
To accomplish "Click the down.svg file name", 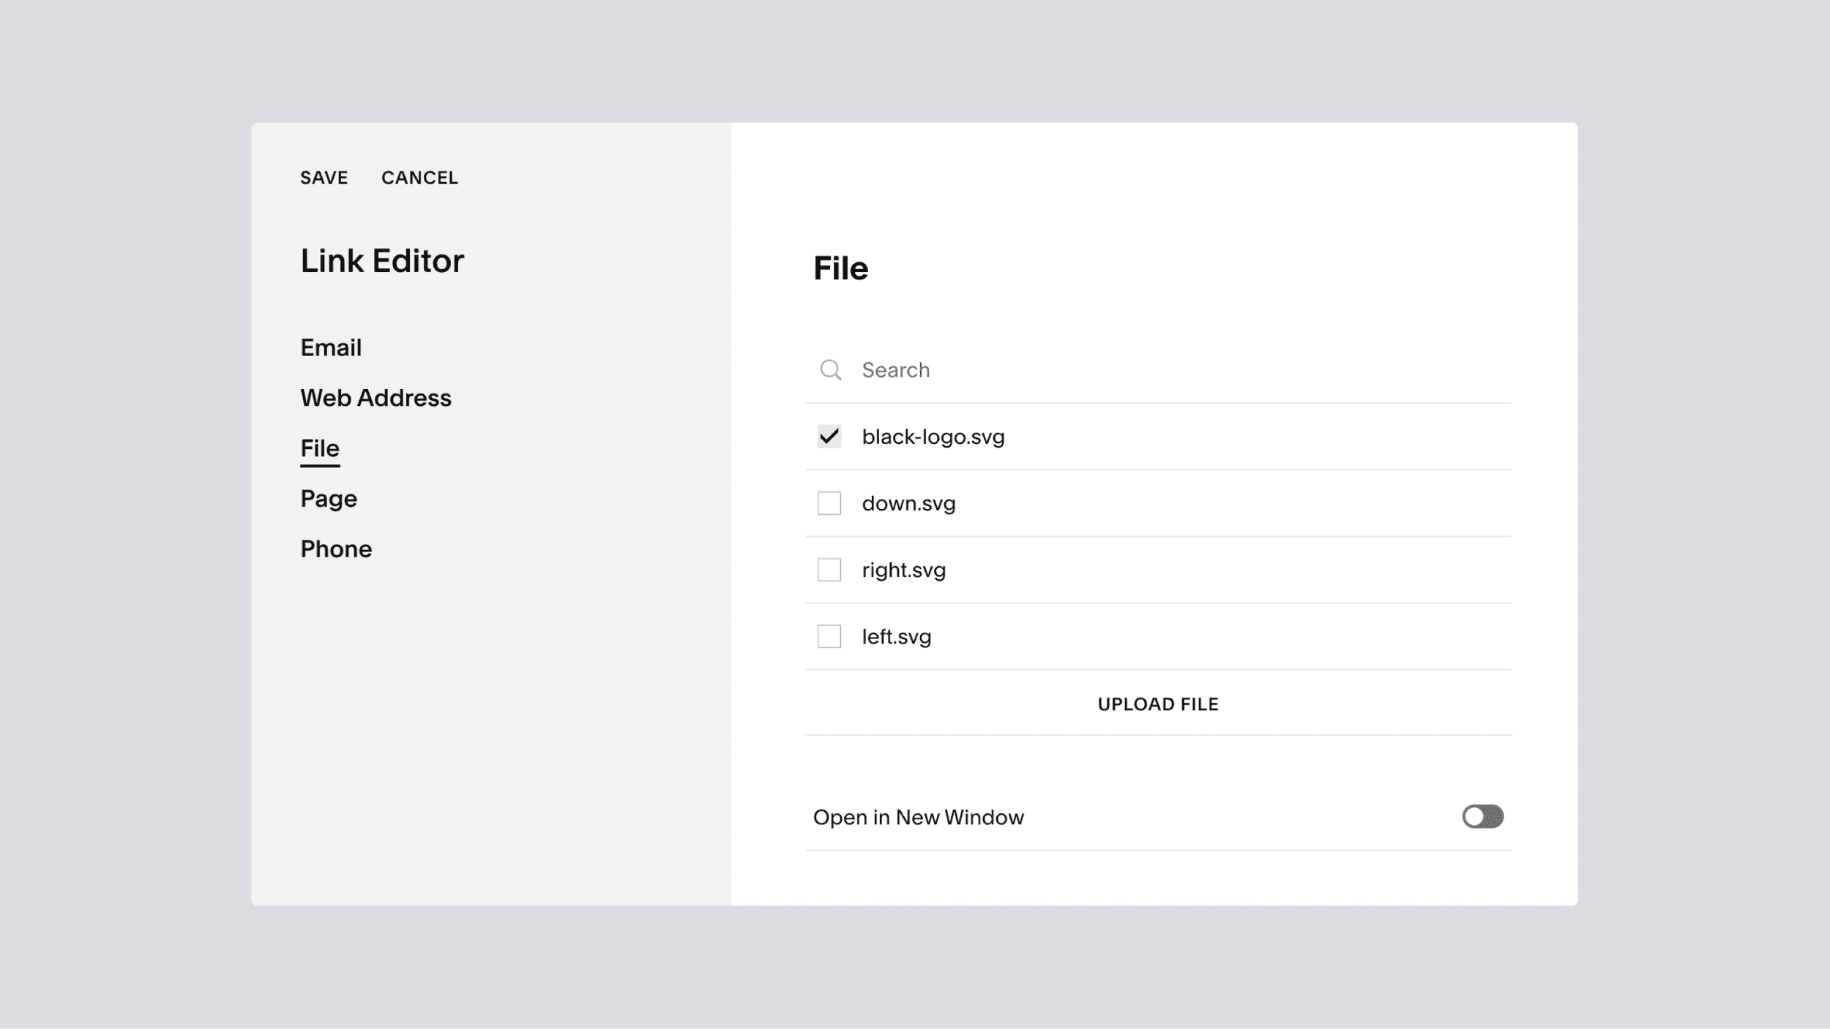I will (x=908, y=503).
